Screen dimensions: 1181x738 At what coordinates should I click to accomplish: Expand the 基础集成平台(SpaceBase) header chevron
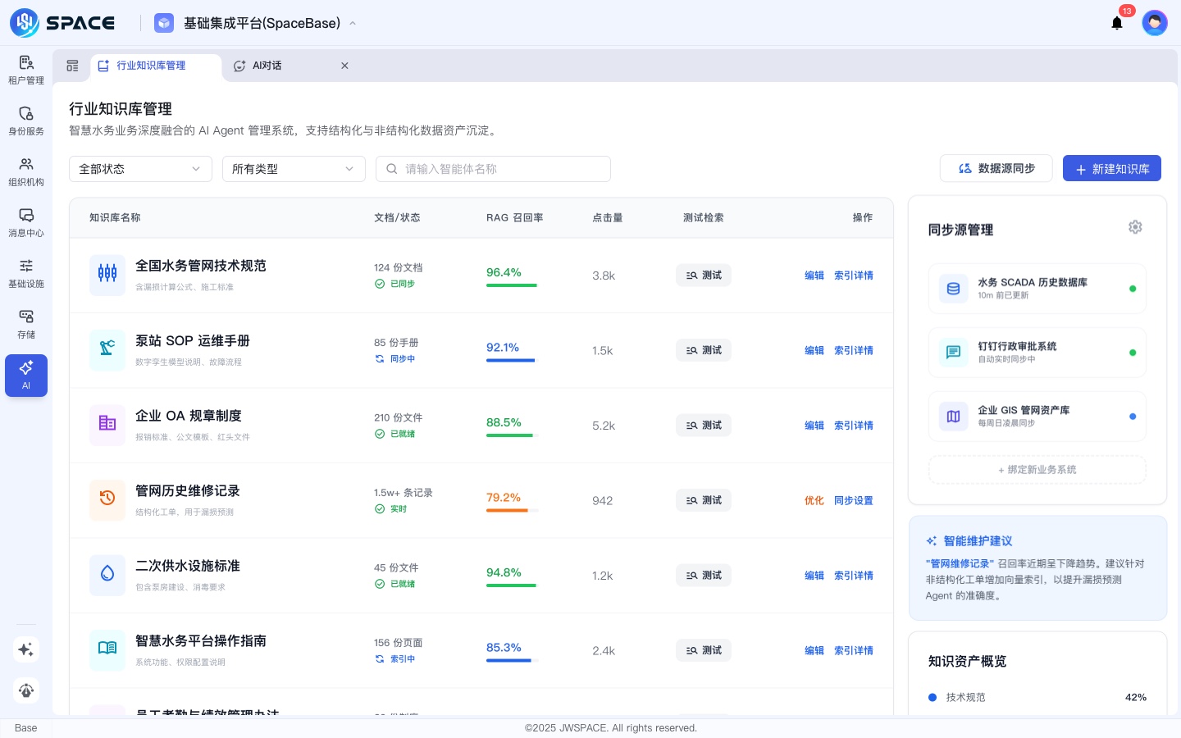[353, 23]
